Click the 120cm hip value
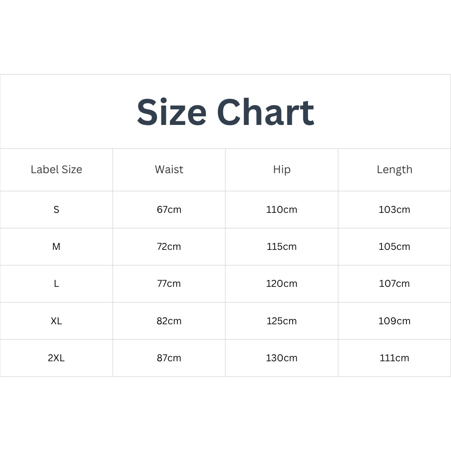 click(x=282, y=284)
